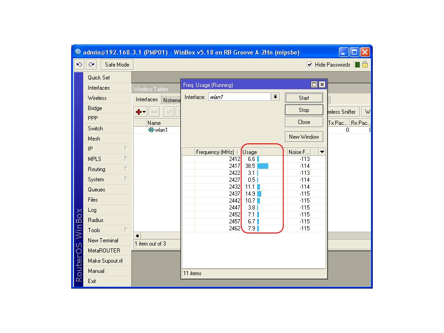Expand the Routing submenu

(126, 169)
